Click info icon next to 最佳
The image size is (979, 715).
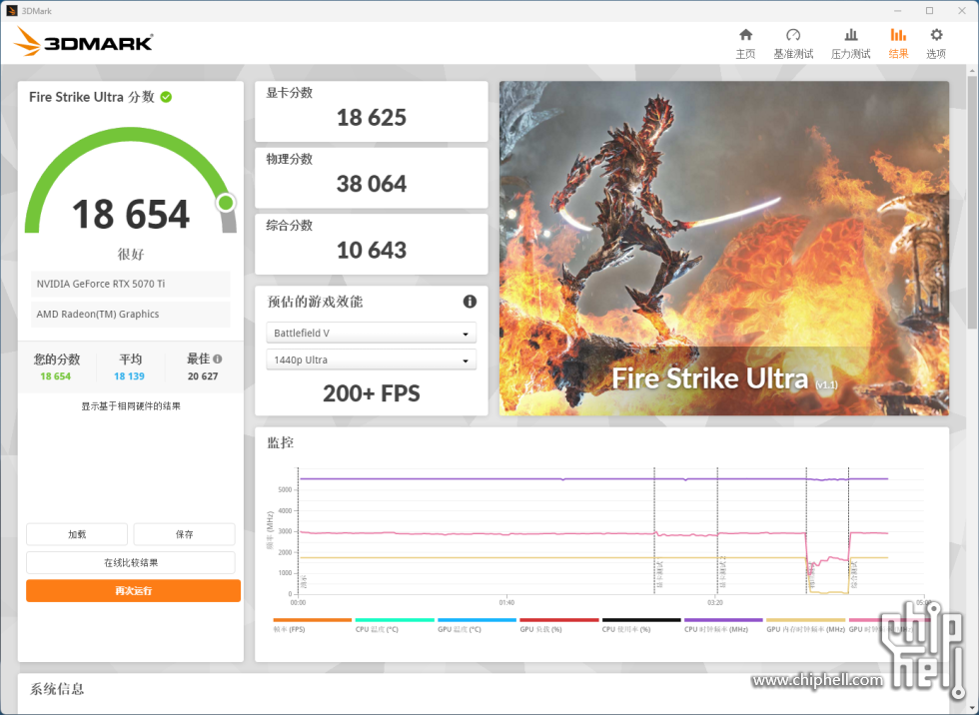(218, 358)
